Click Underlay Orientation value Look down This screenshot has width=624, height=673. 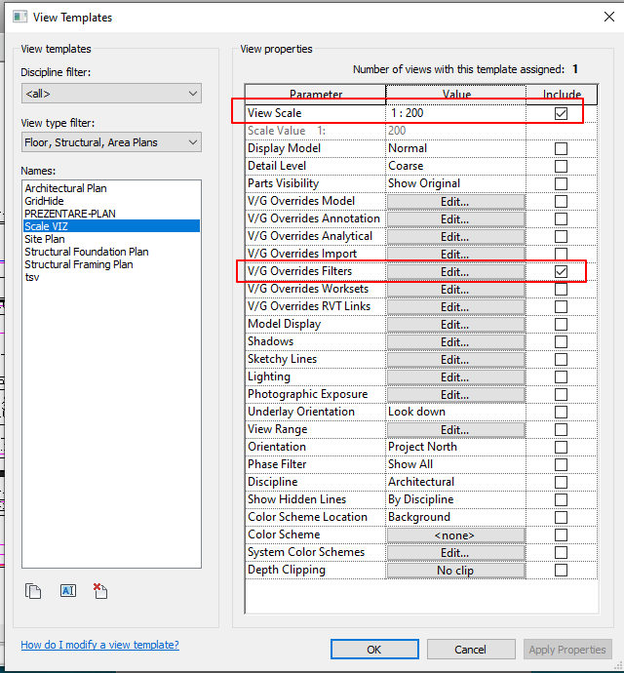point(455,412)
